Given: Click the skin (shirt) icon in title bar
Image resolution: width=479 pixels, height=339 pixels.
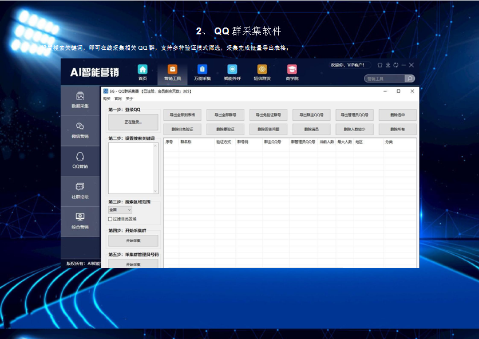Looking at the screenshot, I should tap(380, 65).
